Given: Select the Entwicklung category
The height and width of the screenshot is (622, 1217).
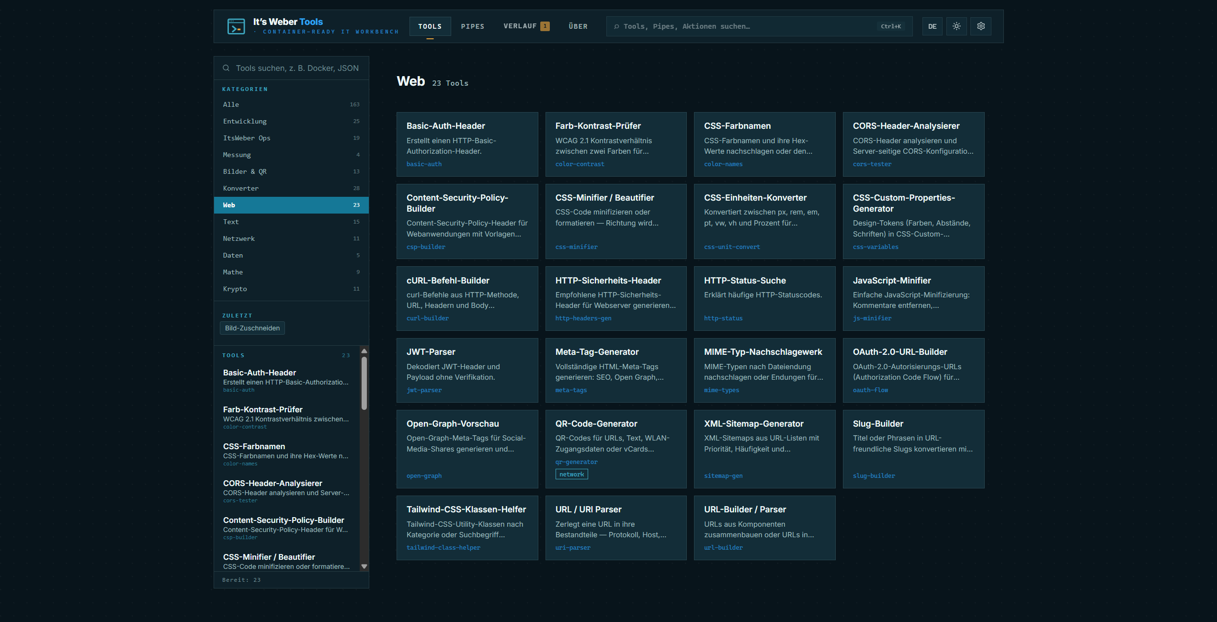Looking at the screenshot, I should (x=291, y=121).
